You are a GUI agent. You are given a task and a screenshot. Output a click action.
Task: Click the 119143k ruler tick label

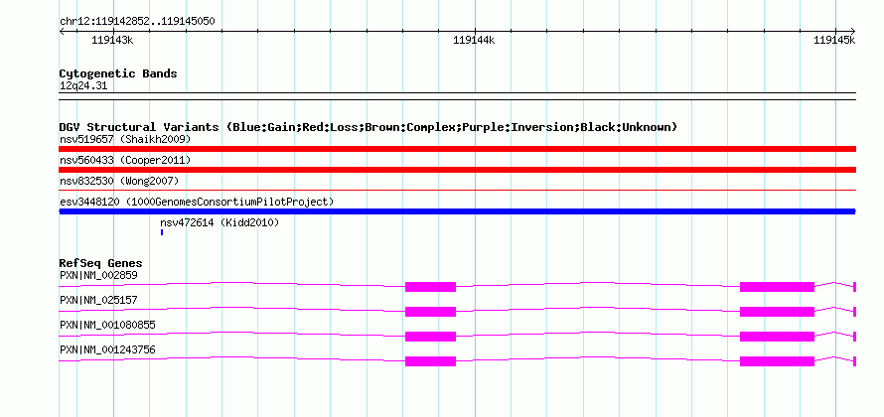tap(112, 41)
